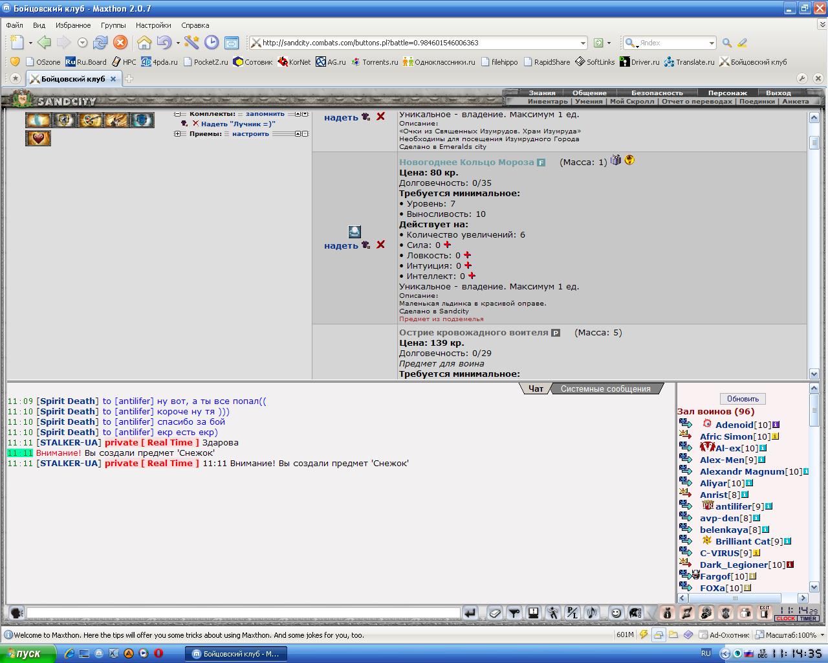Open the Go button dropdown arrow

click(x=609, y=43)
